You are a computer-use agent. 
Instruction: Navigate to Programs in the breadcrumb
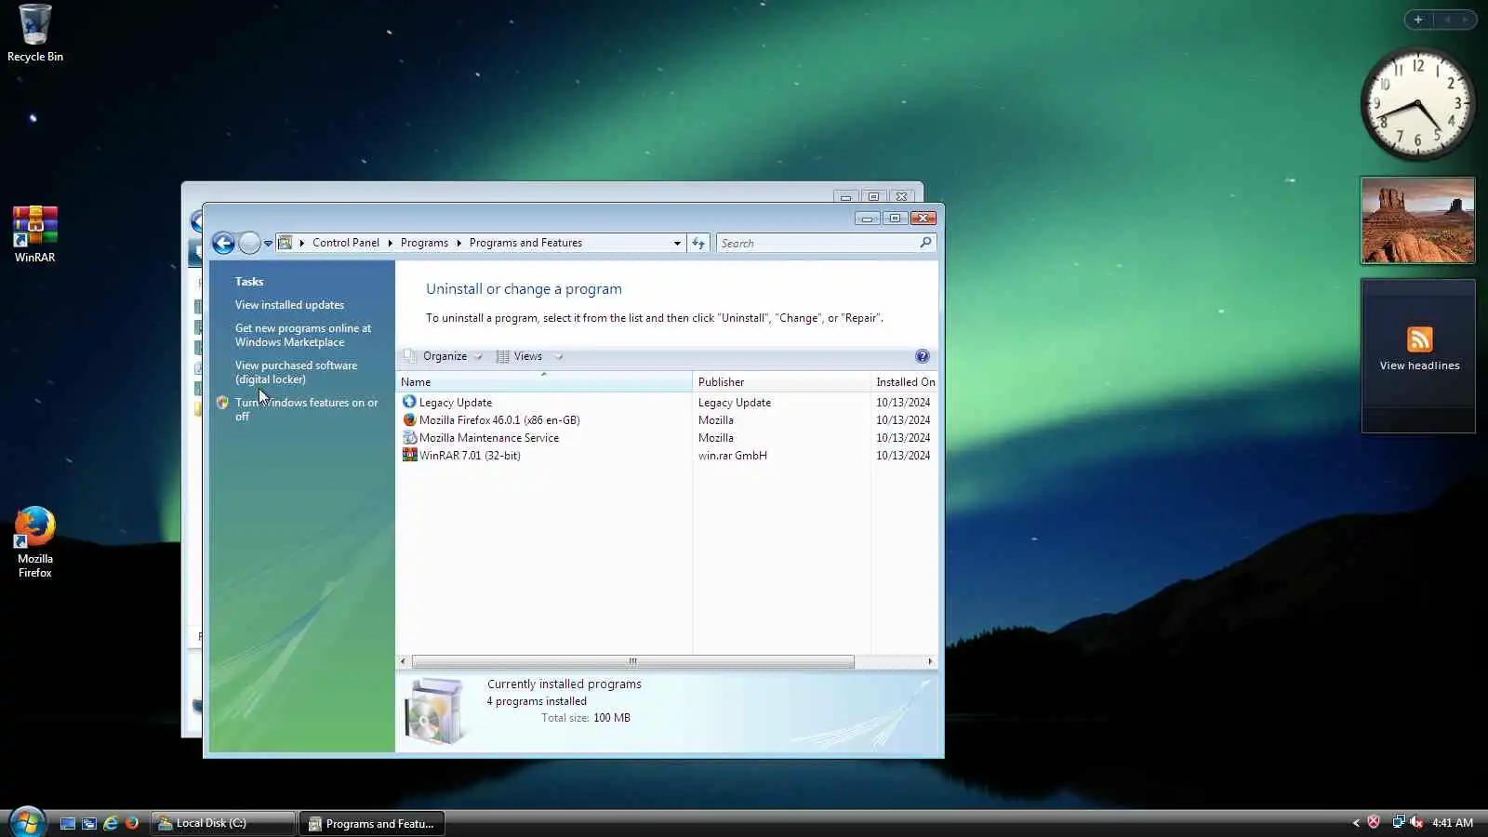(424, 243)
